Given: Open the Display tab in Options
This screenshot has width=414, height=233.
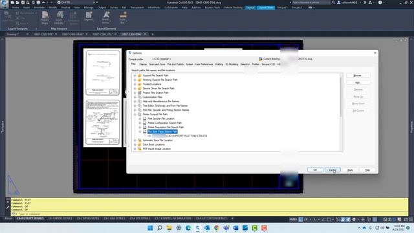Looking at the screenshot, I should (x=143, y=64).
